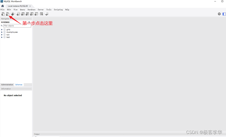Open the object inspector toolbar icon
Screen dimensions: 226x137
point(13,14)
